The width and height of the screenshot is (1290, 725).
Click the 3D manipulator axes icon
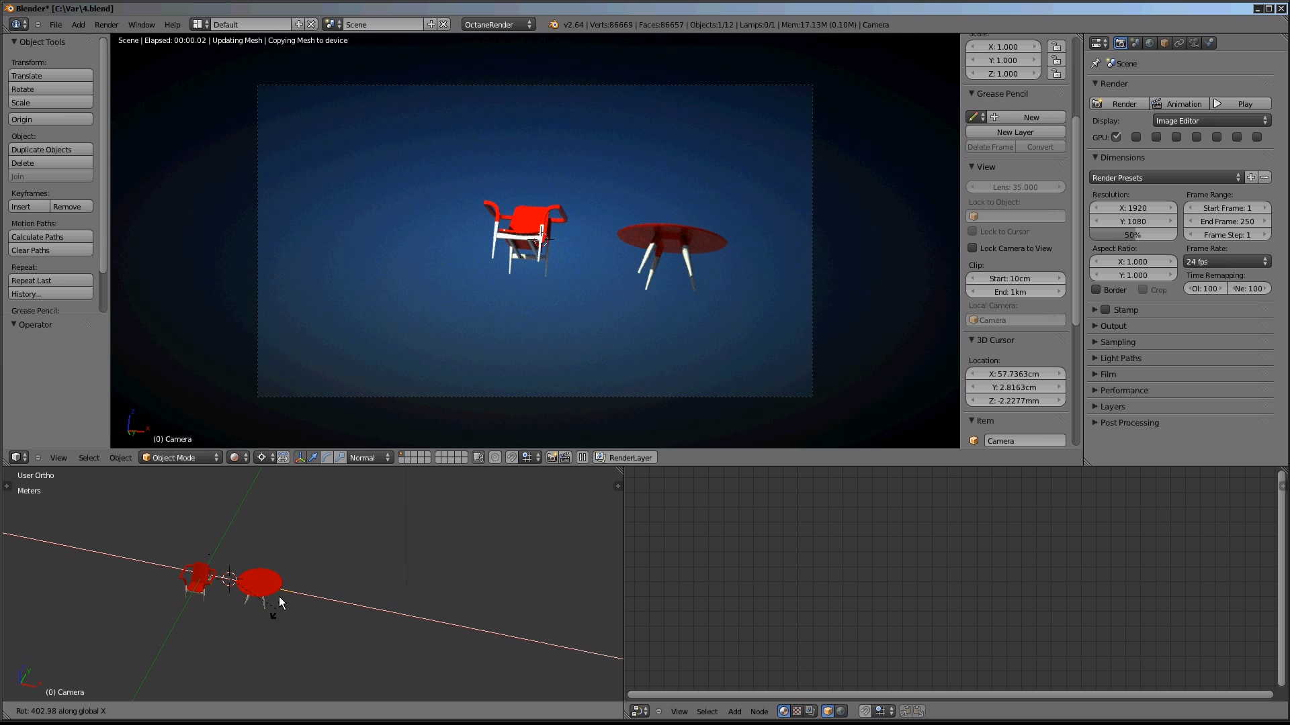[x=300, y=457]
